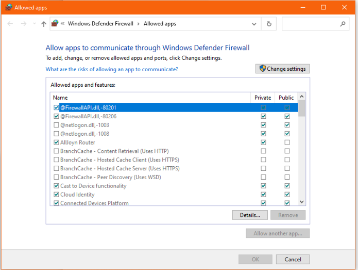358x270 pixels.
Task: Select Allowed apps breadcrumb
Action: 160,24
